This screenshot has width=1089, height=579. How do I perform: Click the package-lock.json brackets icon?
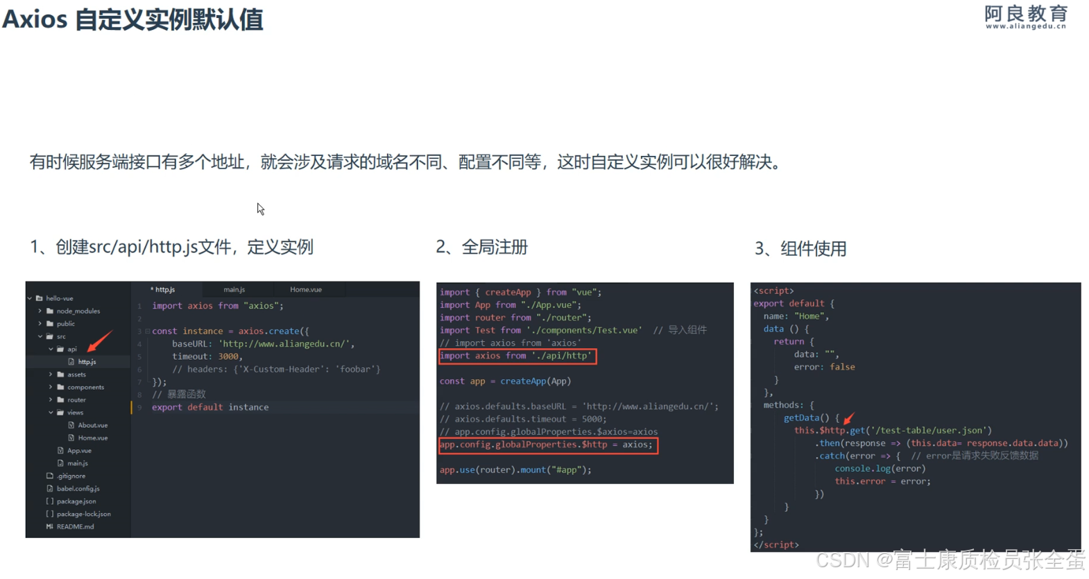pyautogui.click(x=50, y=514)
